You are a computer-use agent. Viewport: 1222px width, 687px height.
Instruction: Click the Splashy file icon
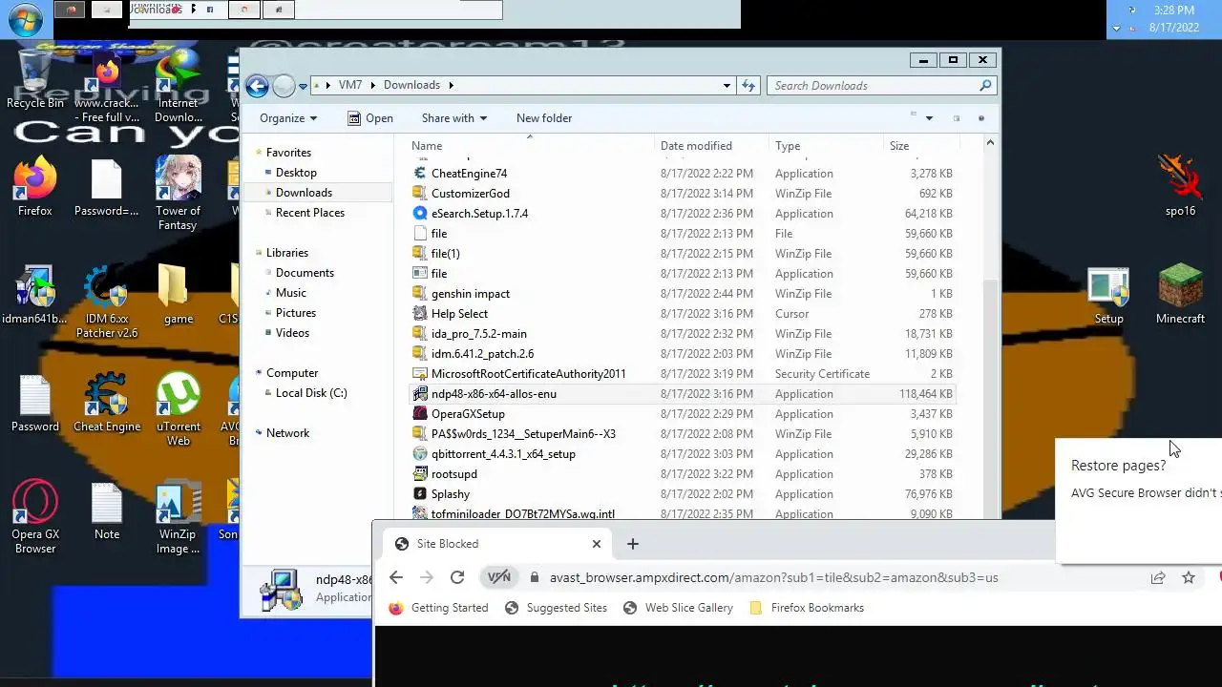point(420,494)
